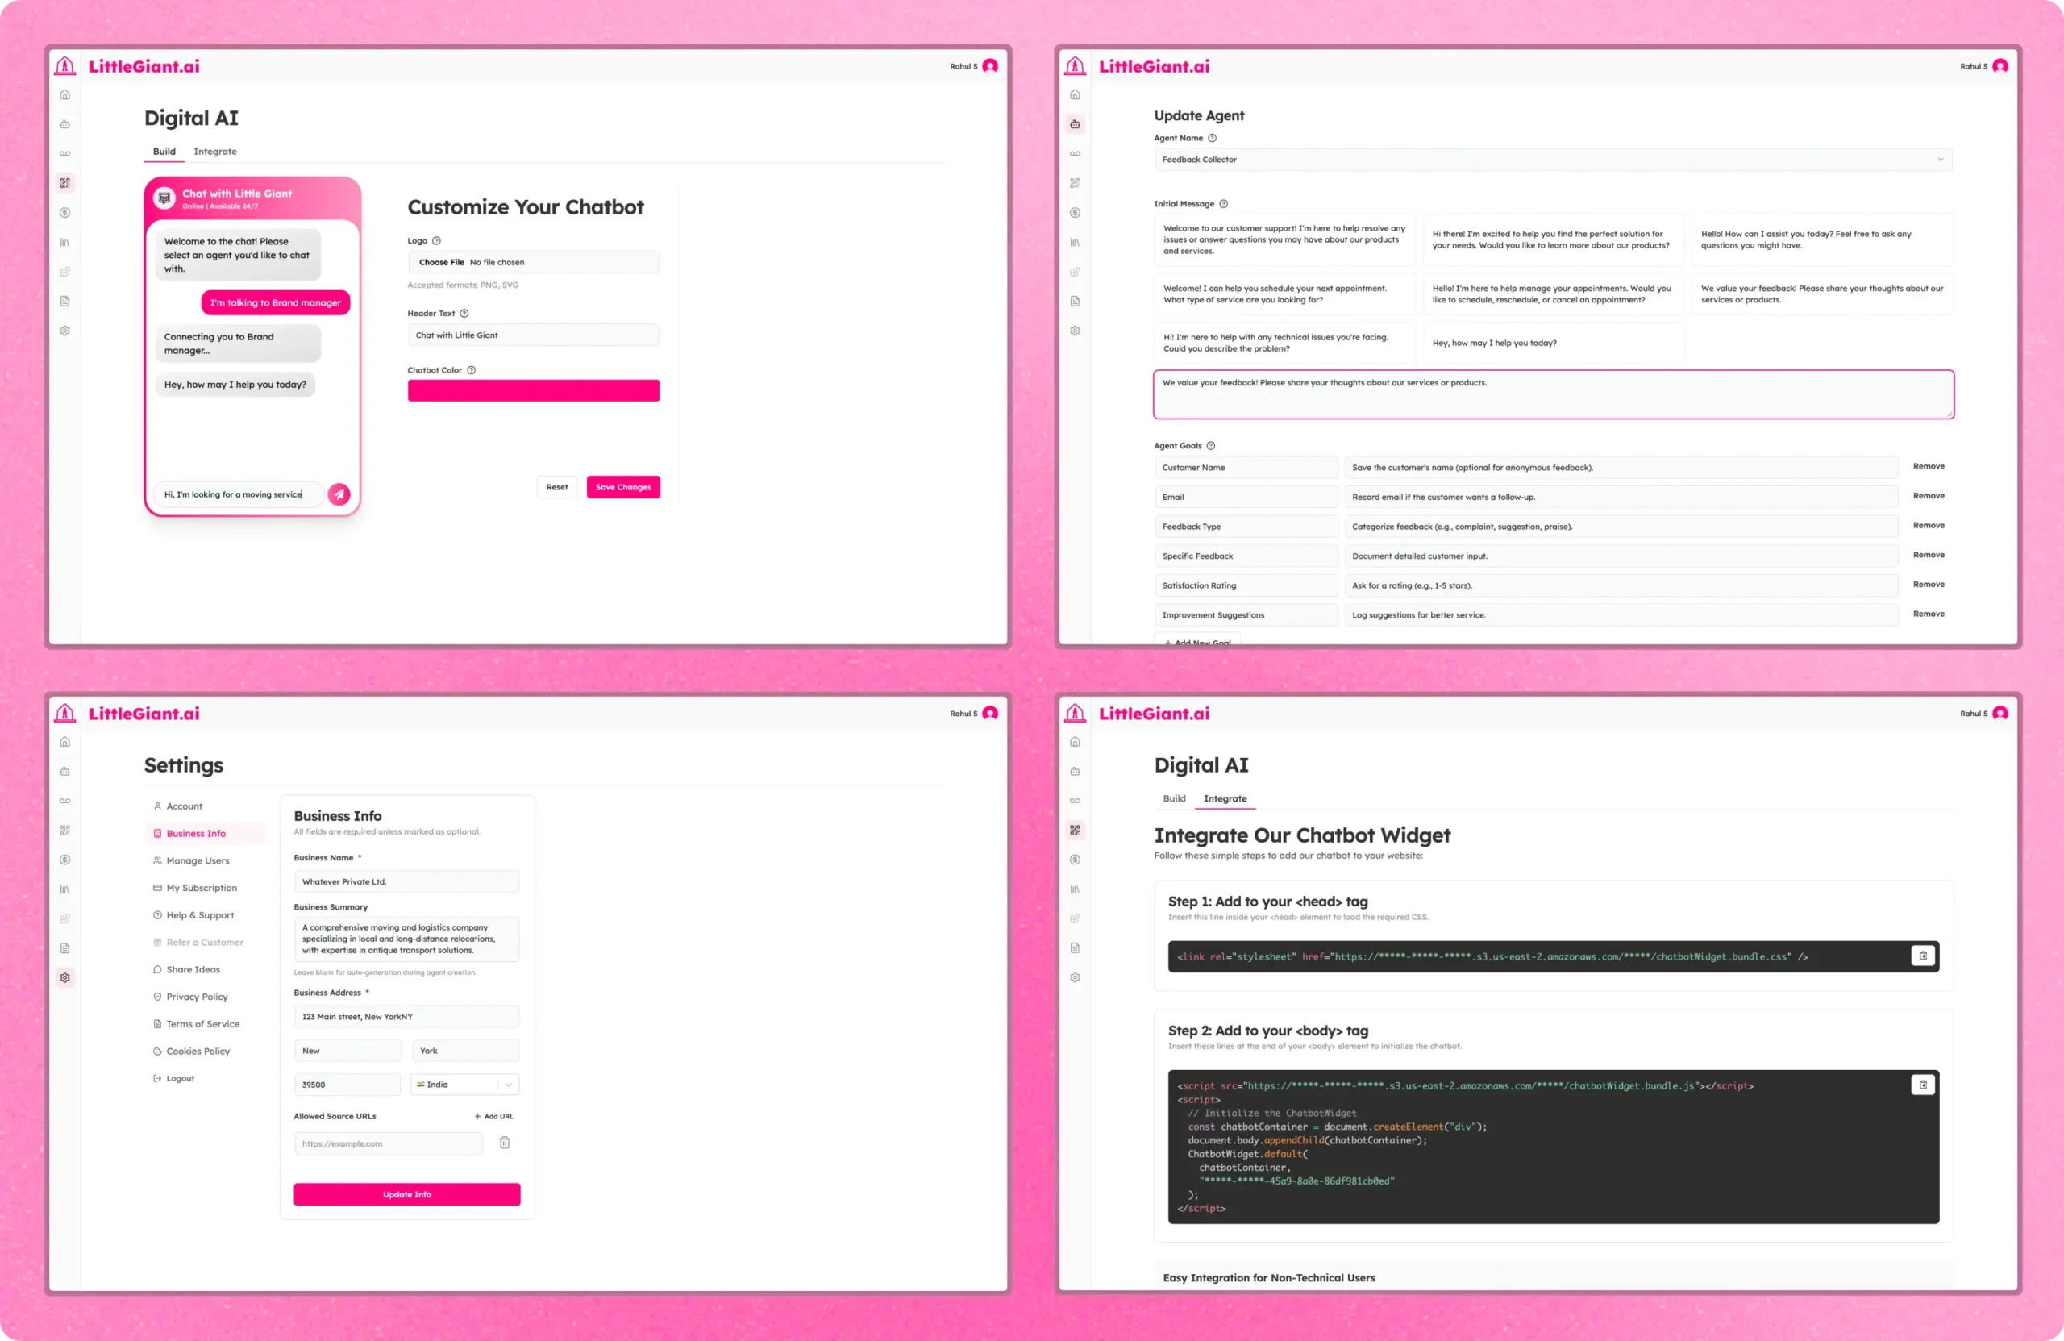Viewport: 2064px width, 1341px height.
Task: Click Logout in the Settings menu
Action: click(x=180, y=1078)
